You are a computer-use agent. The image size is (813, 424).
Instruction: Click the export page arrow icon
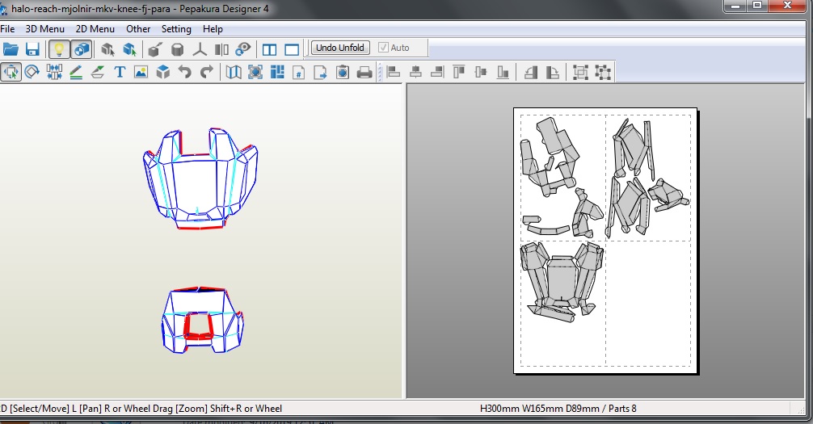tap(320, 72)
